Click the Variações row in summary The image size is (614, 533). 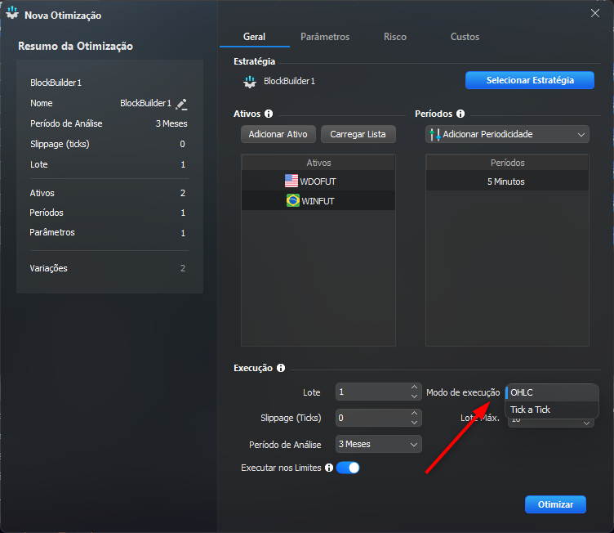point(108,268)
